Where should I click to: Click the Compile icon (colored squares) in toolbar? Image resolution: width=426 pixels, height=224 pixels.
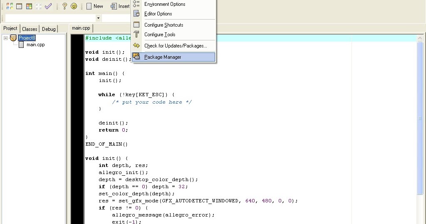pyautogui.click(x=10, y=6)
